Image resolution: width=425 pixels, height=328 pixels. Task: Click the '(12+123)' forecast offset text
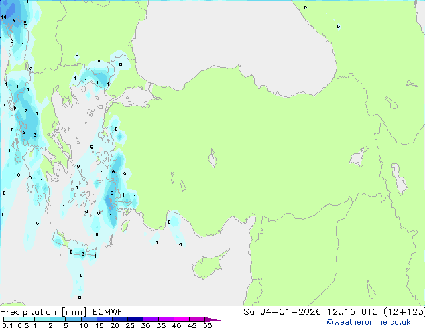pos(404,312)
